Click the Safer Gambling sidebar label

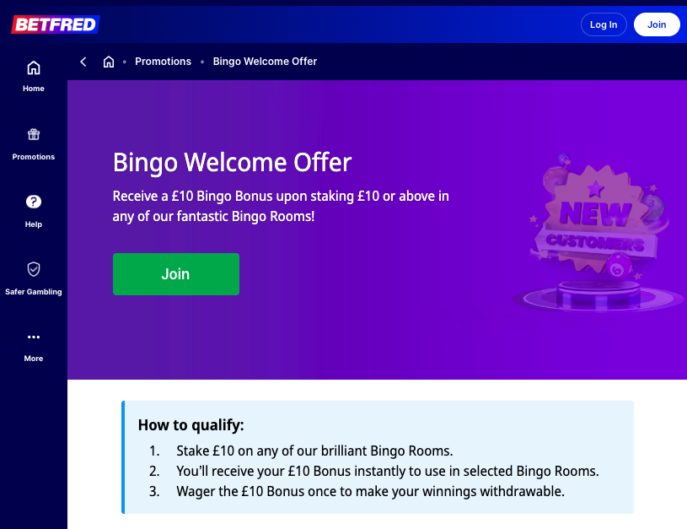point(33,291)
